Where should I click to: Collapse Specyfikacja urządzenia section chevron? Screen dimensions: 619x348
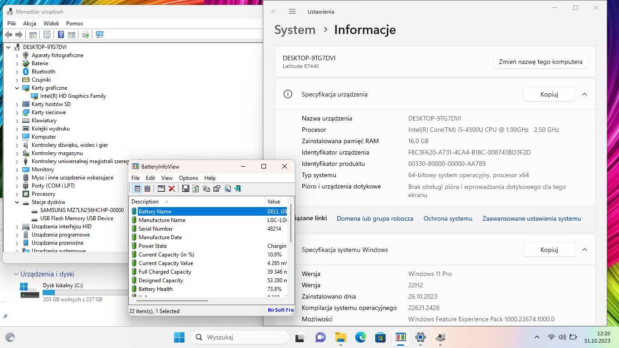(x=585, y=94)
